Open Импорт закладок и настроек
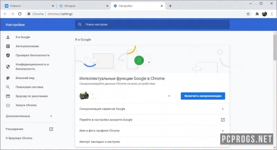The width and height of the screenshot is (277, 150). click(x=152, y=142)
